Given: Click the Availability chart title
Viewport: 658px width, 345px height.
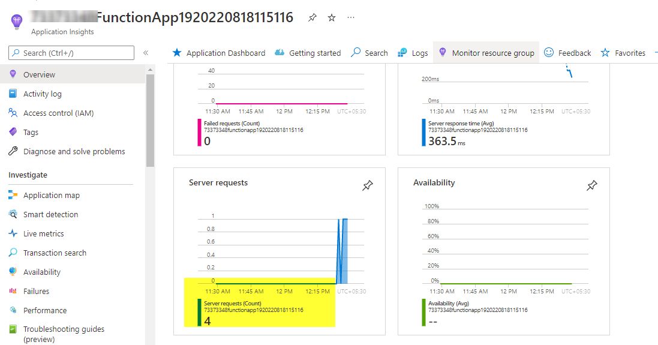Looking at the screenshot, I should pos(434,182).
